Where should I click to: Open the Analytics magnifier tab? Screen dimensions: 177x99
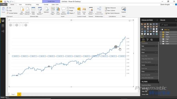coord(152,40)
